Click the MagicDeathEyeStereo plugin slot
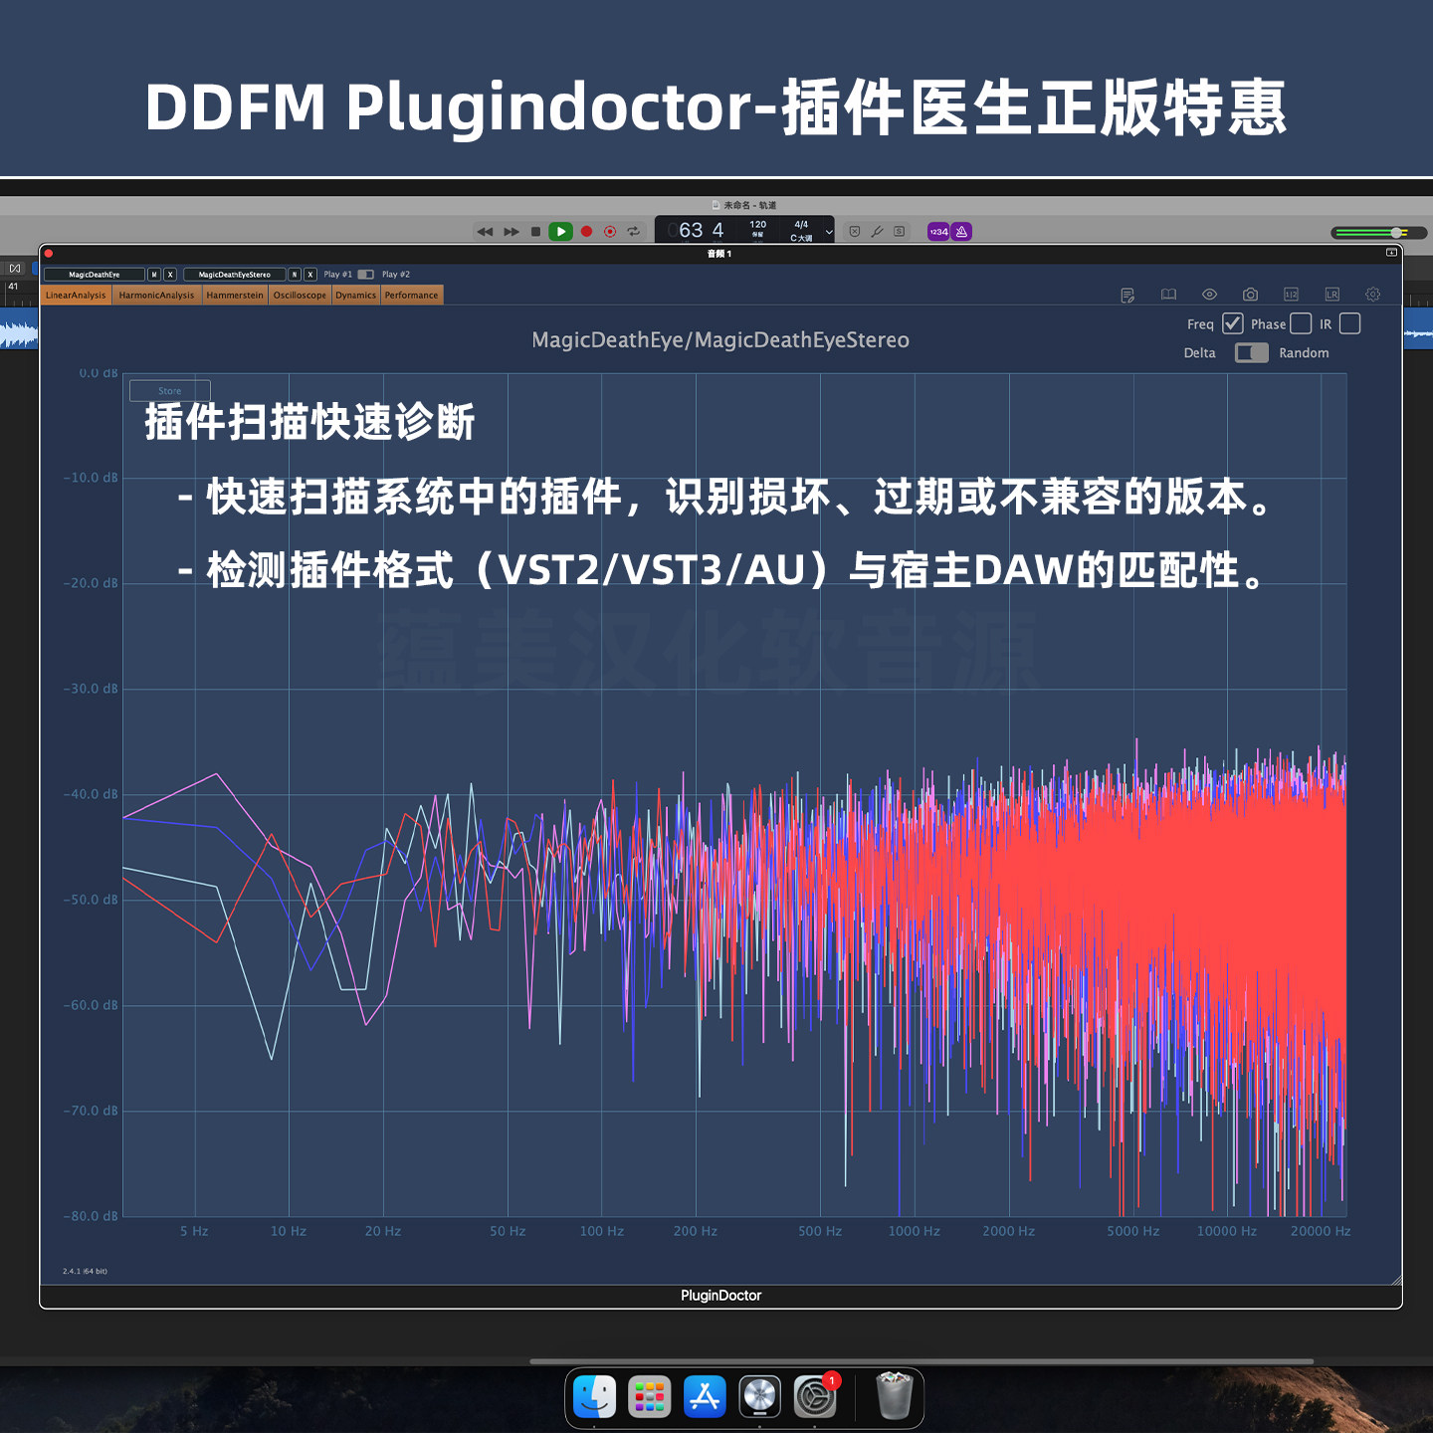The width and height of the screenshot is (1433, 1433). click(235, 275)
